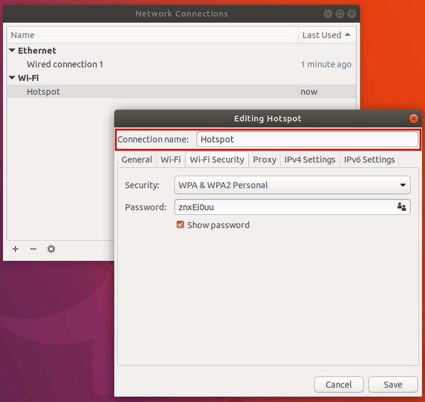
Task: Switch to the General tab
Action: (x=137, y=160)
